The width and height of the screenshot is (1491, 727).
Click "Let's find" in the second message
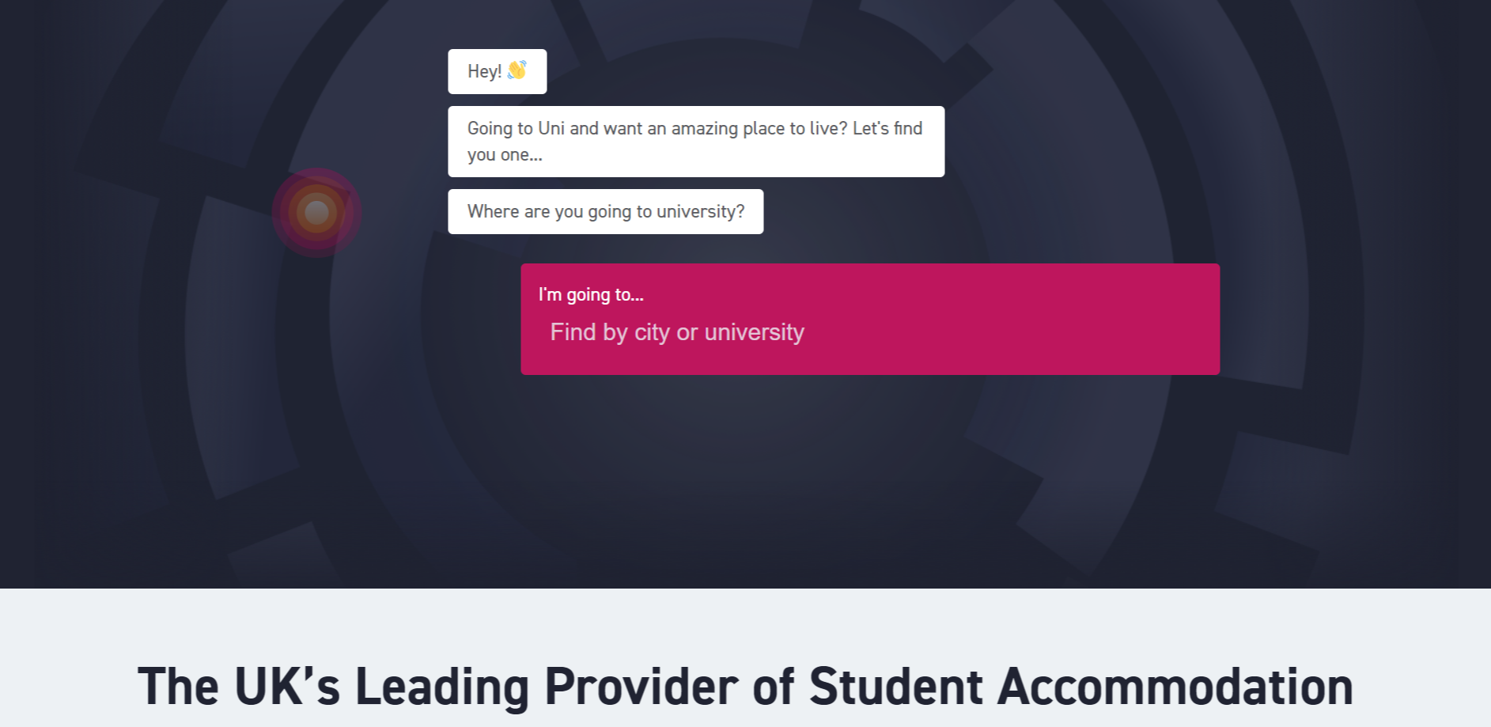[887, 128]
